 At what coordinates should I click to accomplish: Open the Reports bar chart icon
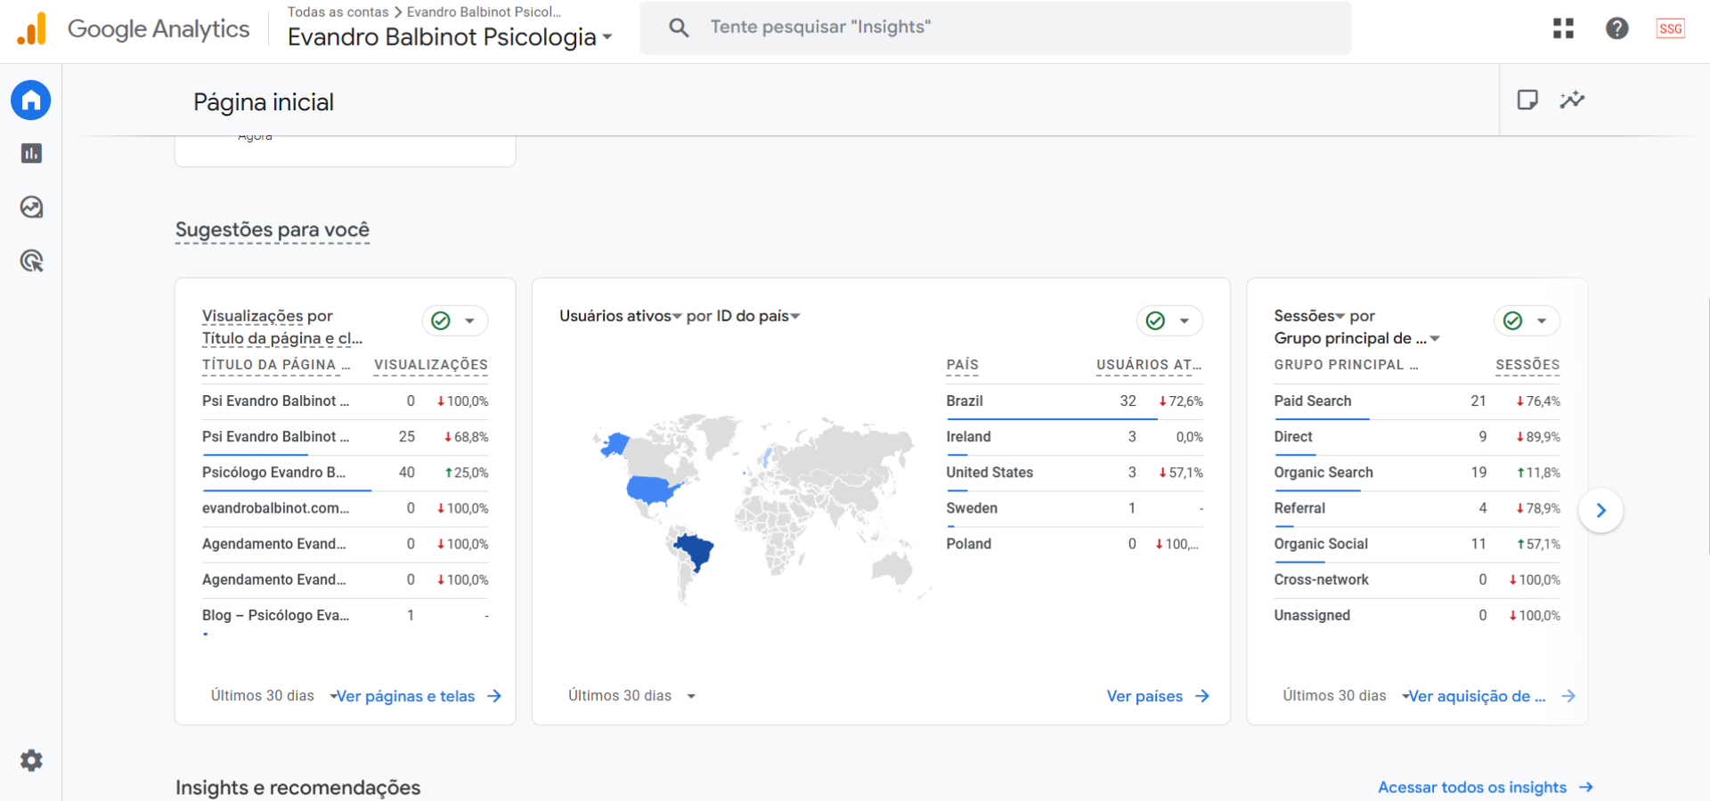point(31,153)
